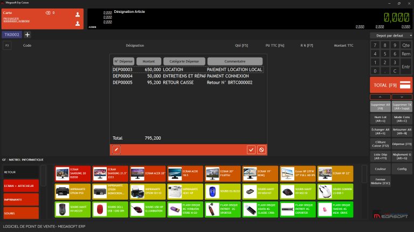Confirm expense list with checkmark icon
414x232 pixels.
pos(251,150)
